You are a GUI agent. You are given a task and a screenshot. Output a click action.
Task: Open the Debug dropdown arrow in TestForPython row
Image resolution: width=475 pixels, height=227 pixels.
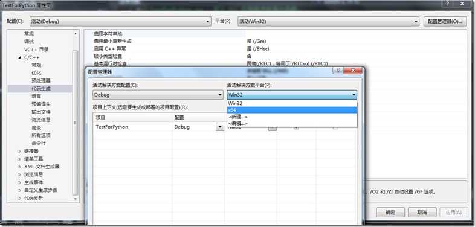(x=219, y=127)
